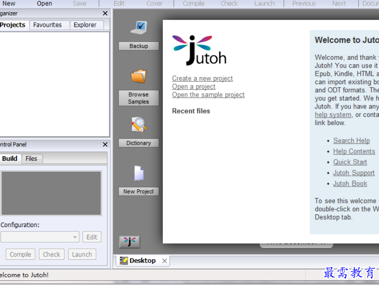Click Edit button beside Configuration
379x287 pixels.
click(x=92, y=237)
